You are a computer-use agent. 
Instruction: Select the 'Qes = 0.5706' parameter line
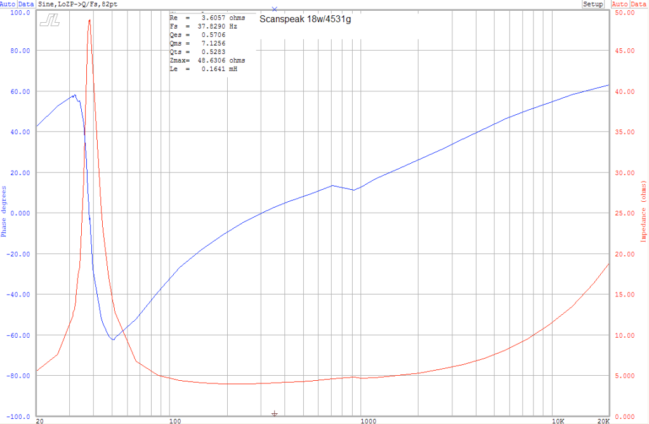coord(198,35)
